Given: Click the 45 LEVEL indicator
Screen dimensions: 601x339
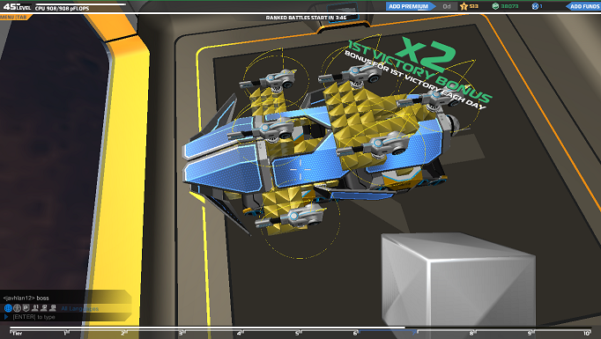Looking at the screenshot, I should 17,7.
